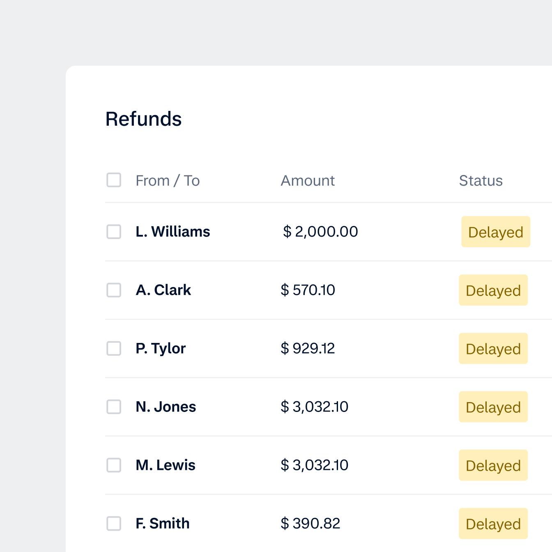
Task: Click the Delayed badge for L. Williams
Action: click(495, 232)
